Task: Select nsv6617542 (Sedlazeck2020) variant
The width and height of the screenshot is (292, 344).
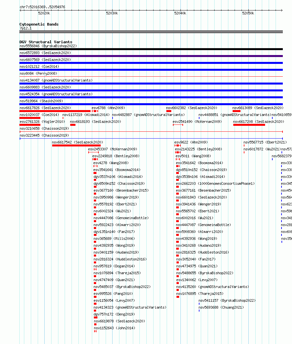Action: pos(77,142)
